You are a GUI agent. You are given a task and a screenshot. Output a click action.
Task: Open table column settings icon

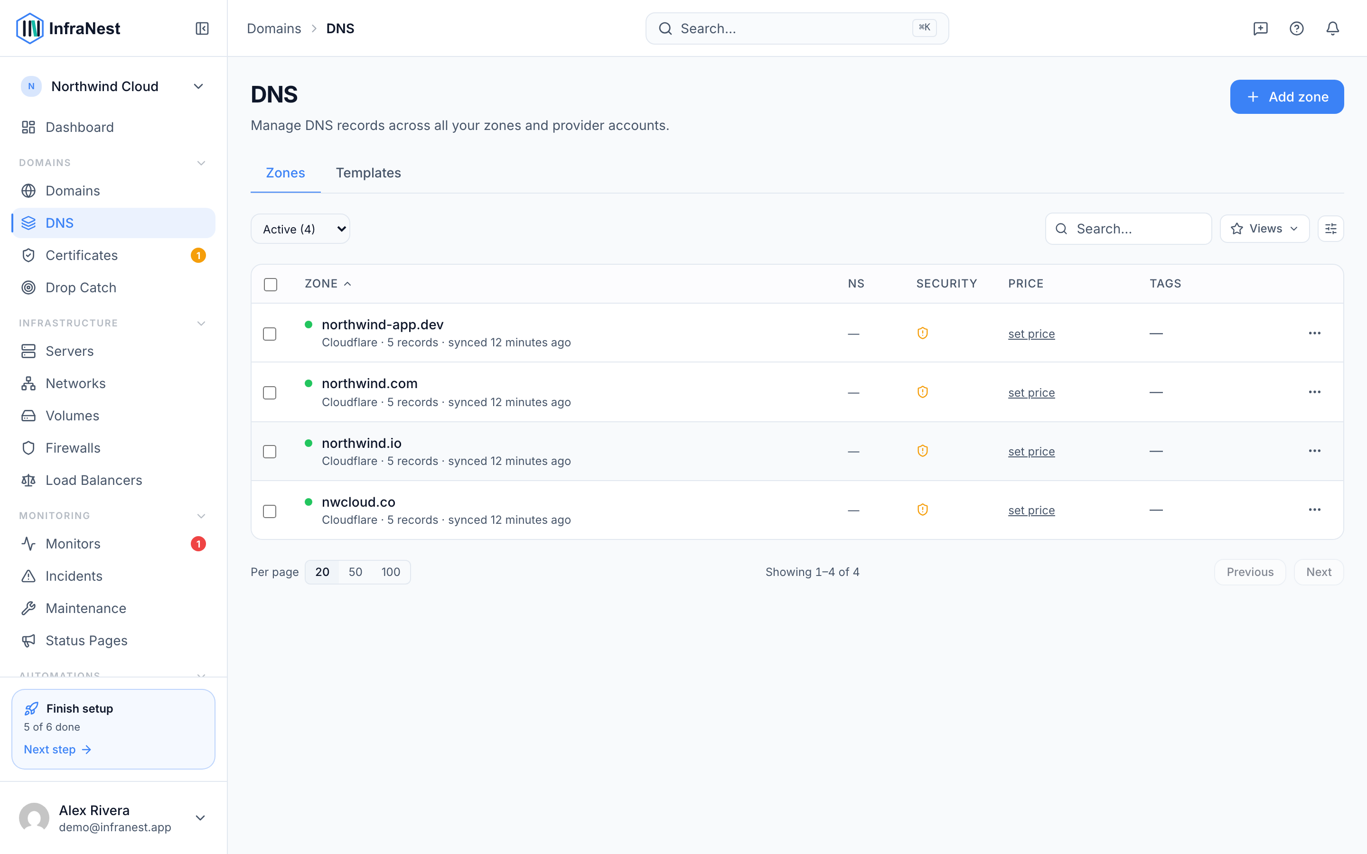[x=1331, y=229]
